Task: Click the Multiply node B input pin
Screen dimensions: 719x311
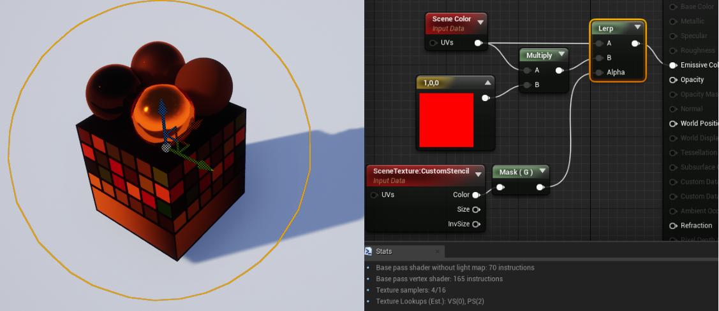Action: 527,85
